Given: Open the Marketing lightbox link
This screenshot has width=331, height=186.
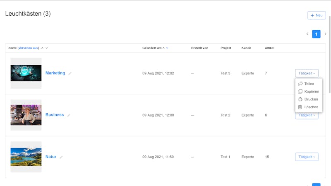Looking at the screenshot, I should click(x=55, y=73).
